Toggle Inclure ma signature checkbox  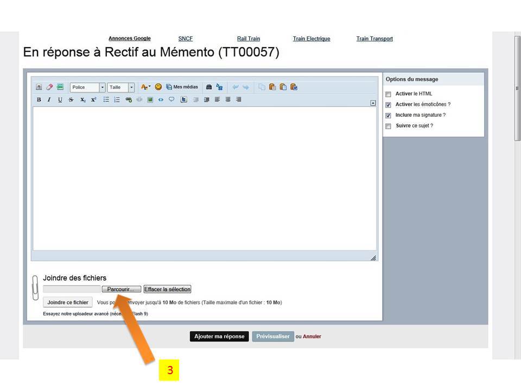tap(388, 116)
